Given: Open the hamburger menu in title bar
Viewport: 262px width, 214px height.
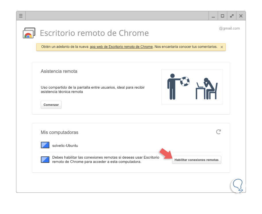Looking at the screenshot, I should [x=21, y=16].
